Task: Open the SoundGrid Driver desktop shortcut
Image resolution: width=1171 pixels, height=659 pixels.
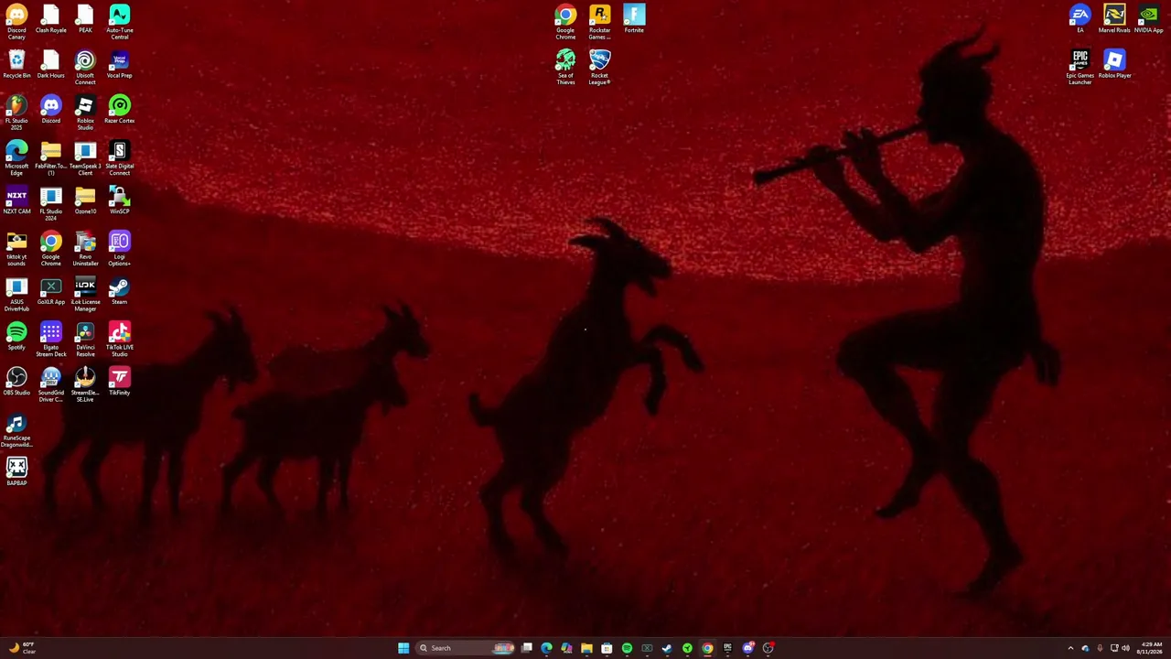Action: [x=51, y=385]
